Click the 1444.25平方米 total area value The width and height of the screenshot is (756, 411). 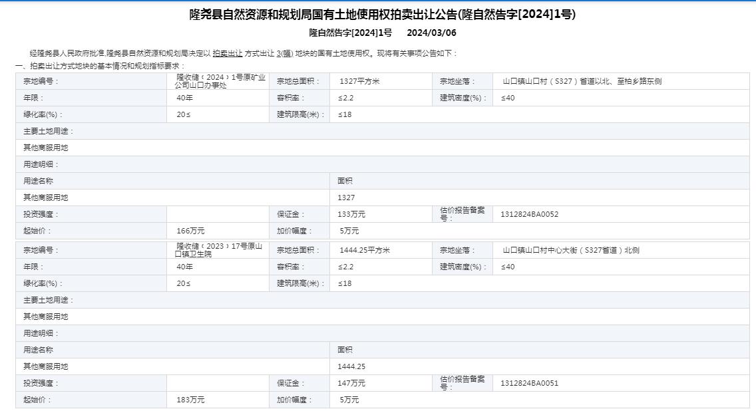coord(365,250)
